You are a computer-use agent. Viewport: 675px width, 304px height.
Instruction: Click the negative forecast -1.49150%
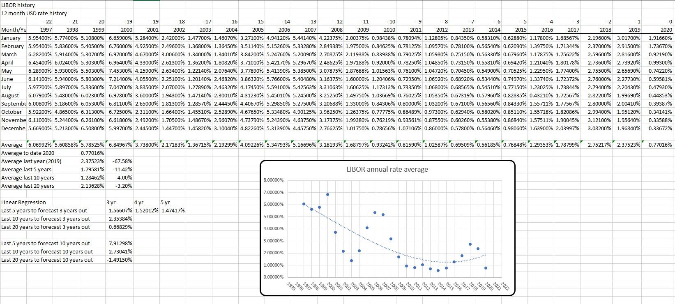click(x=120, y=260)
